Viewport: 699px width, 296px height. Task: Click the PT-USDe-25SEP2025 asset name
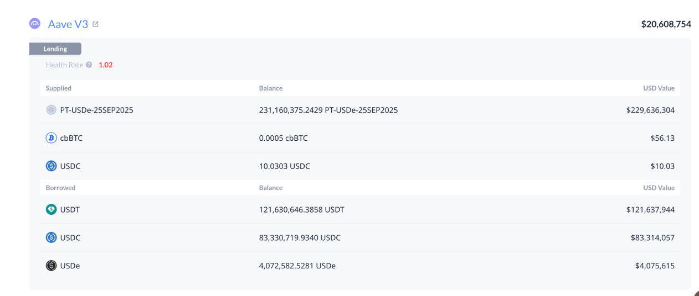[96, 110]
